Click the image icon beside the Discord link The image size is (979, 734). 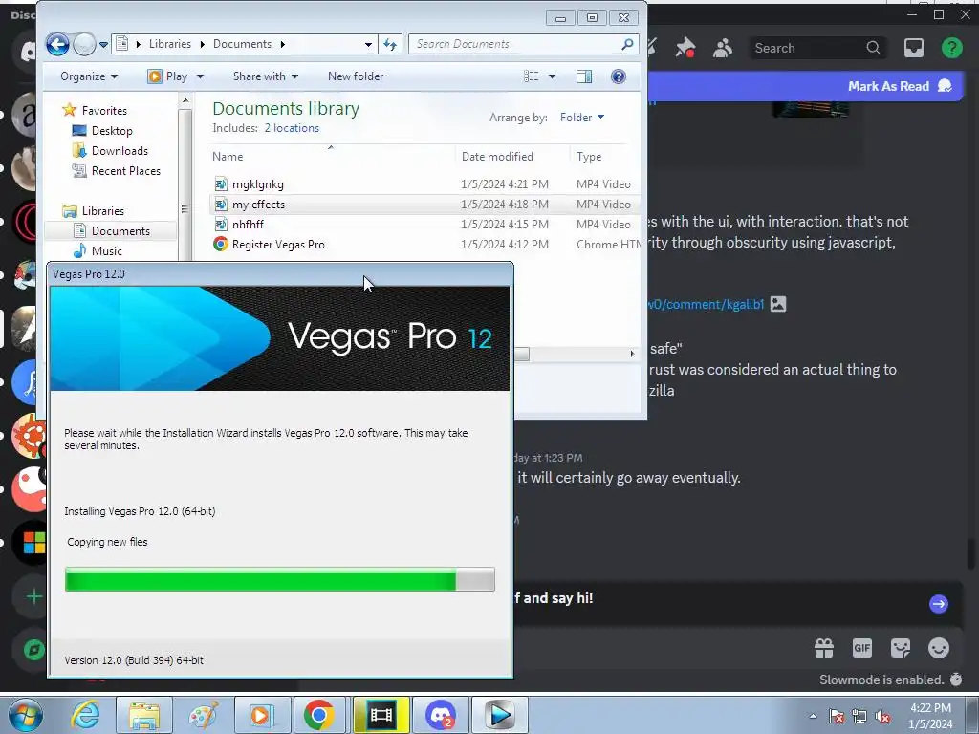(778, 304)
